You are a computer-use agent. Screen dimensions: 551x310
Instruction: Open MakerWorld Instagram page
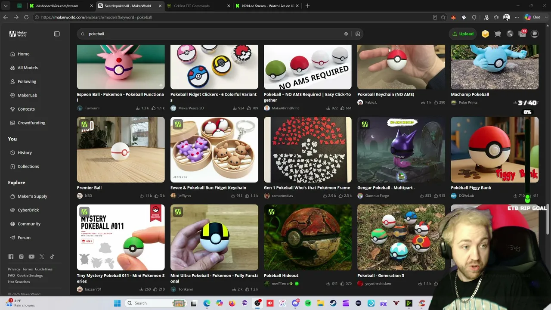click(21, 257)
